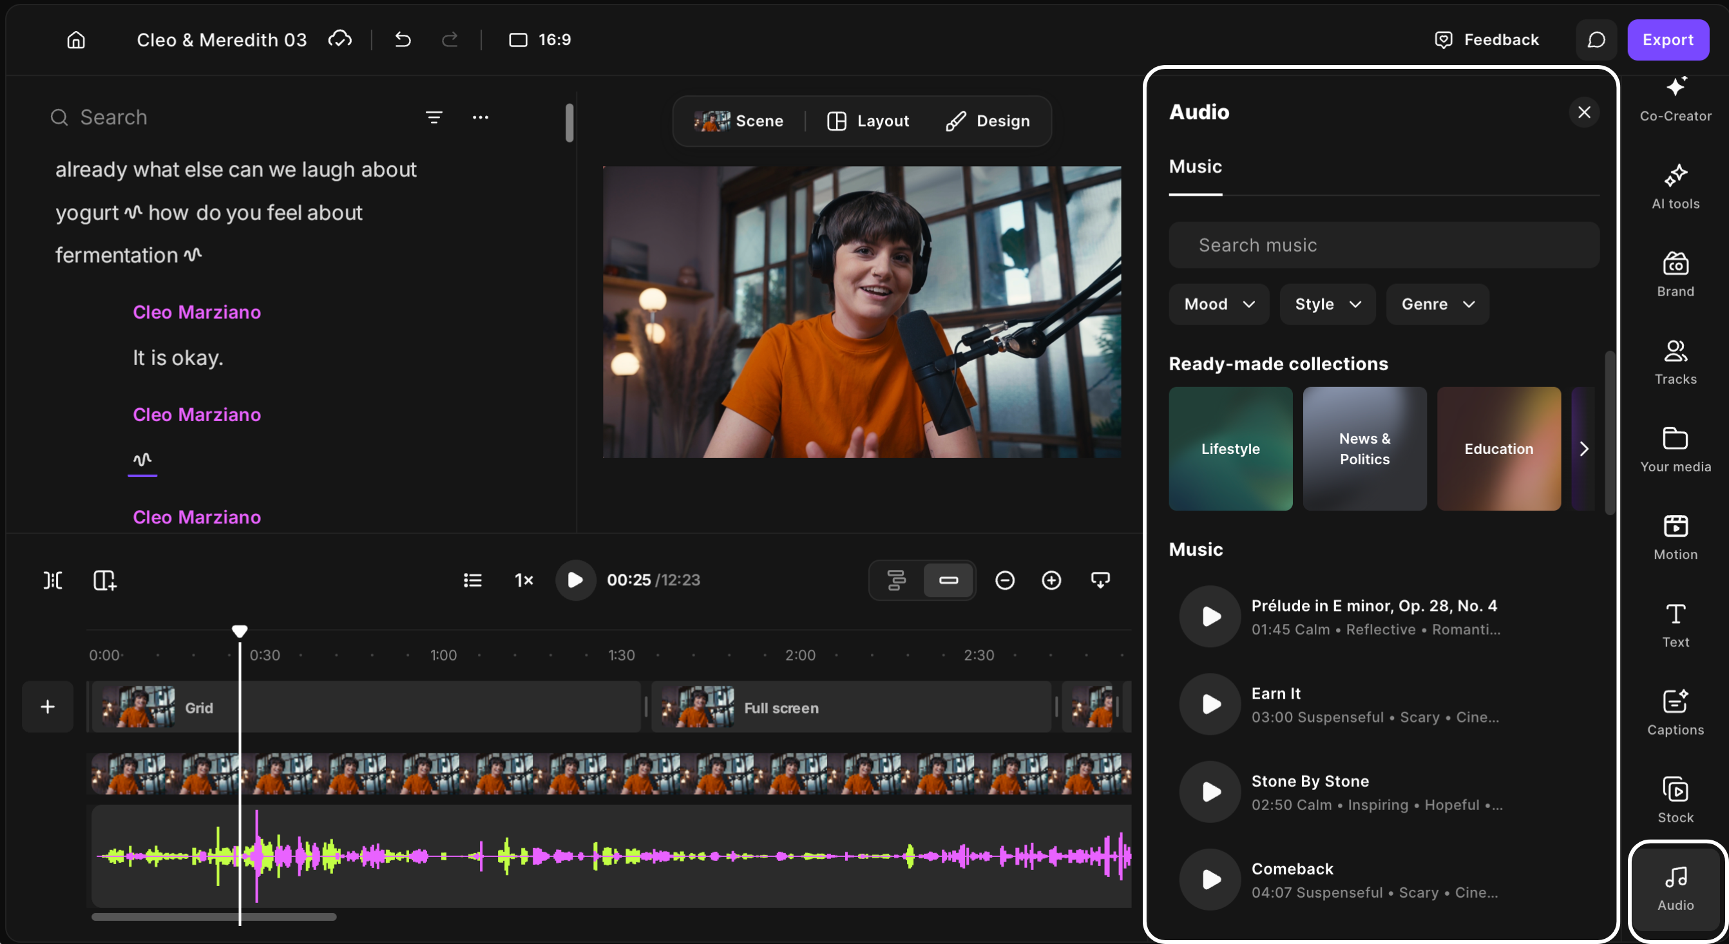This screenshot has height=944, width=1729.
Task: Open the Brand panel
Action: pos(1676,274)
